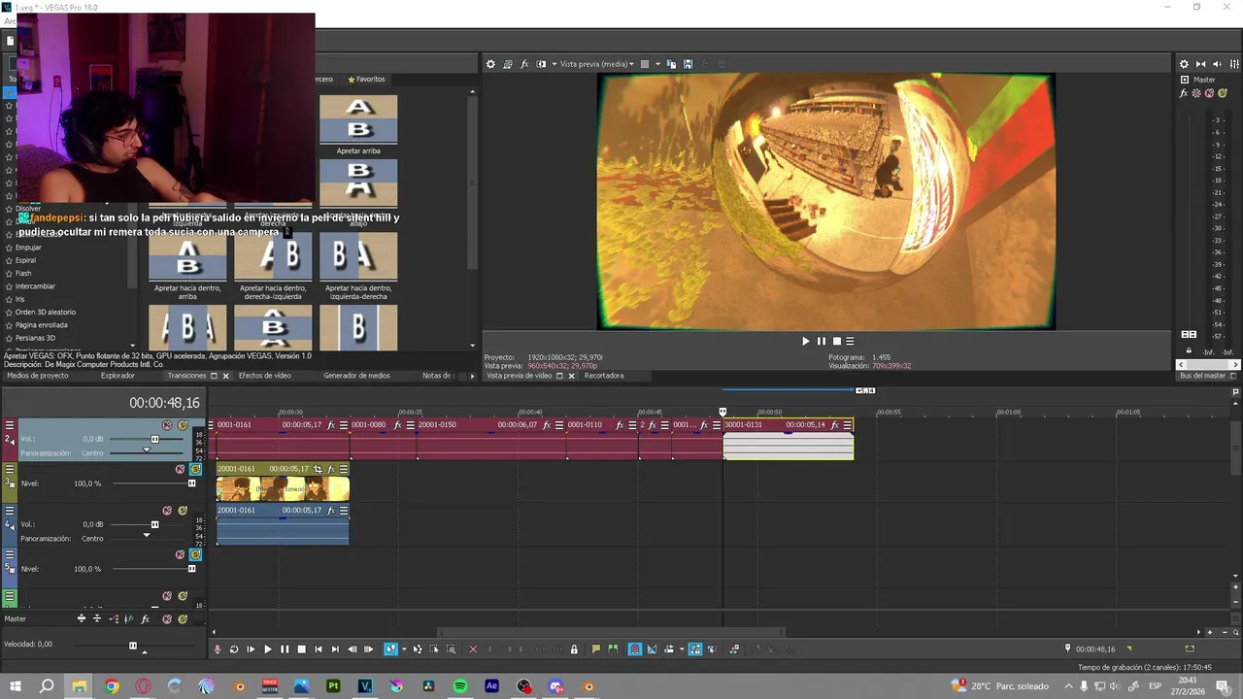The height and width of the screenshot is (699, 1243).
Task: Select Persianas 3D transition
Action: coord(35,338)
